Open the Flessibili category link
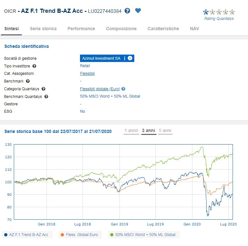248x246 pixels. click(87, 74)
